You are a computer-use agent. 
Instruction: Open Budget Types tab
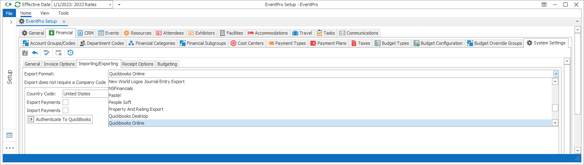pyautogui.click(x=392, y=43)
